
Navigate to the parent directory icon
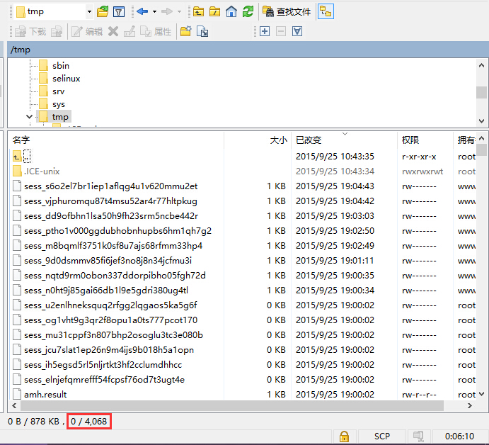(199, 11)
